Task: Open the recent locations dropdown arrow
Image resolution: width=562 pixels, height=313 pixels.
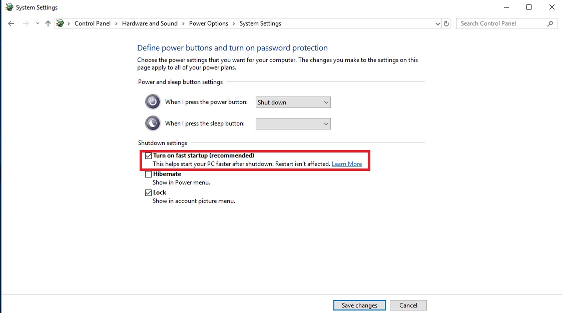Action: click(38, 23)
